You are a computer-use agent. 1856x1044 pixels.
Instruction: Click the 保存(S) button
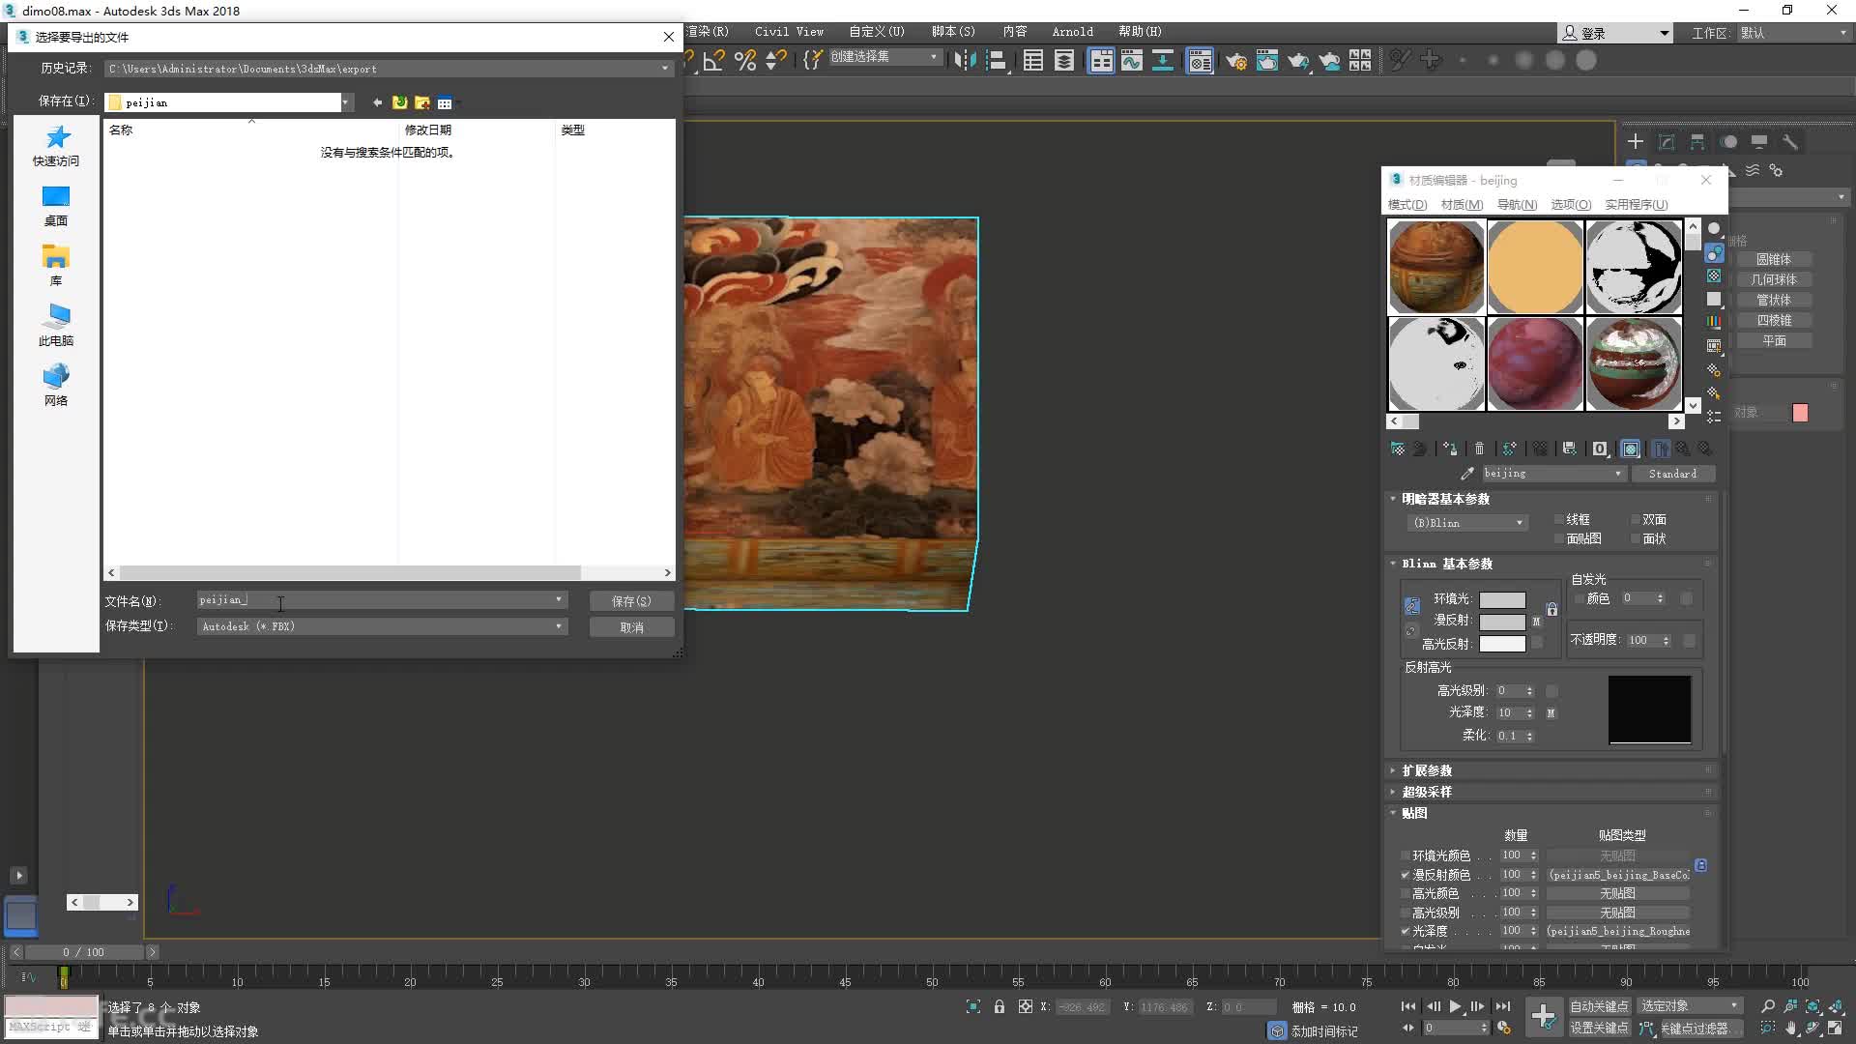pos(631,601)
